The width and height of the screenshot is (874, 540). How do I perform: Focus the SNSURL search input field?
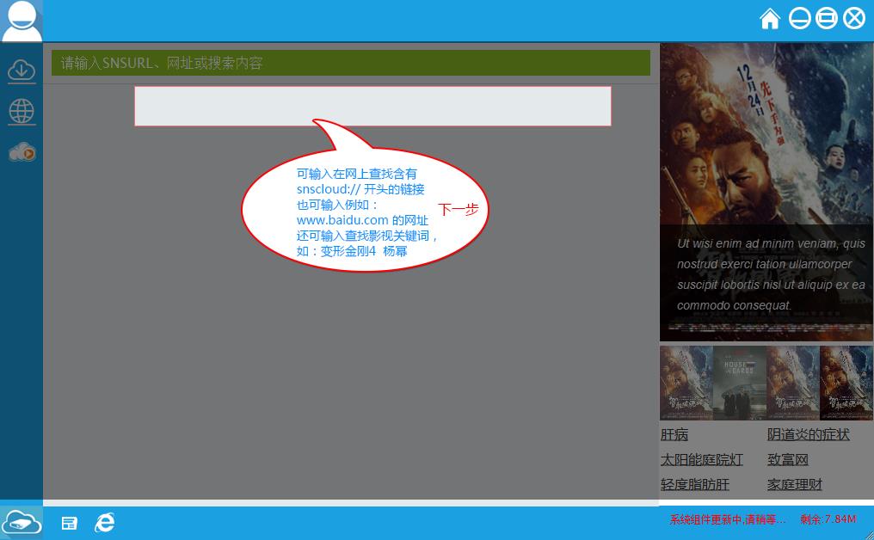(350, 63)
